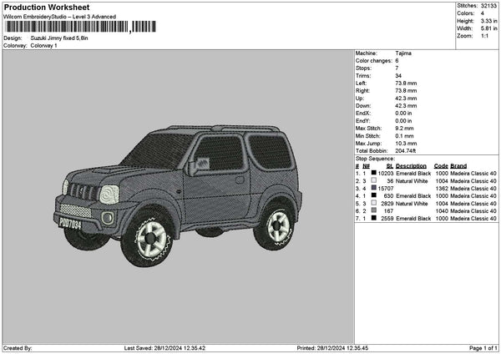Select the white swatch in the 2829-stitch row
The height and width of the screenshot is (354, 501).
click(373, 203)
